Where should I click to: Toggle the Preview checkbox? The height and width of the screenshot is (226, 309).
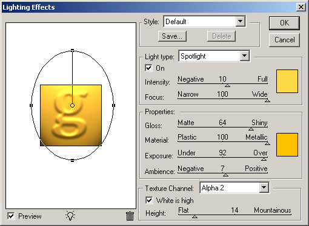pos(11,216)
